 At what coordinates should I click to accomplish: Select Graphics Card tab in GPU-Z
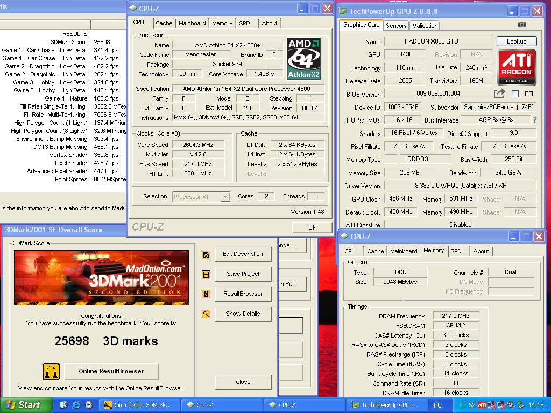click(361, 25)
